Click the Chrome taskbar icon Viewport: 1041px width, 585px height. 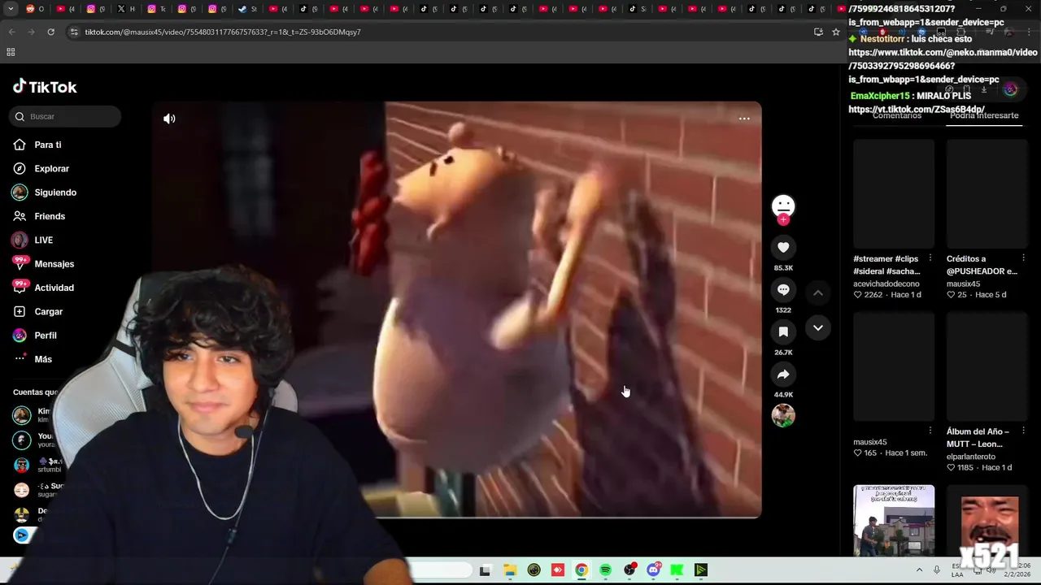(581, 570)
